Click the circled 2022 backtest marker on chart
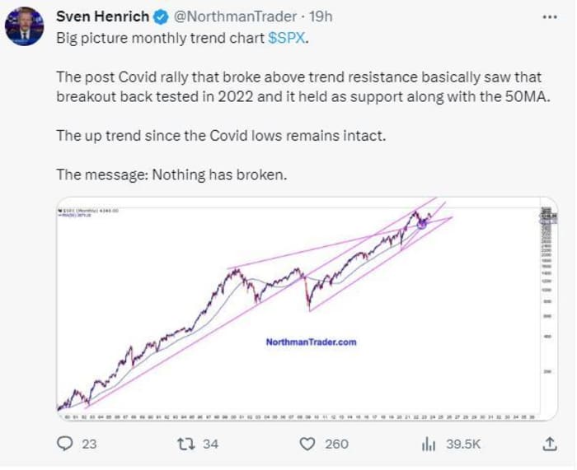This screenshot has height=470, width=577. click(x=422, y=224)
